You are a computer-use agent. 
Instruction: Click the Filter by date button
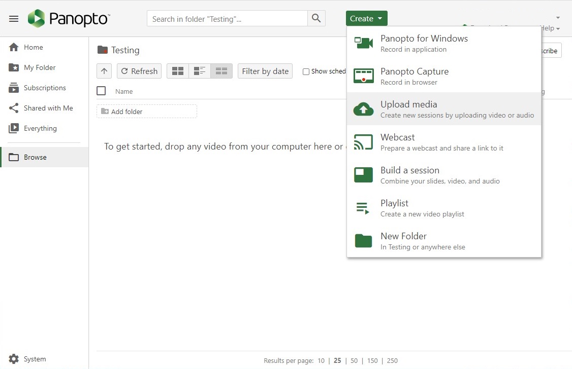[x=265, y=71]
